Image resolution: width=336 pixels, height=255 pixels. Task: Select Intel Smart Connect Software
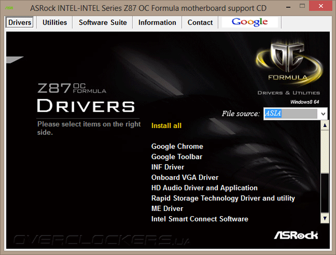[199, 219]
